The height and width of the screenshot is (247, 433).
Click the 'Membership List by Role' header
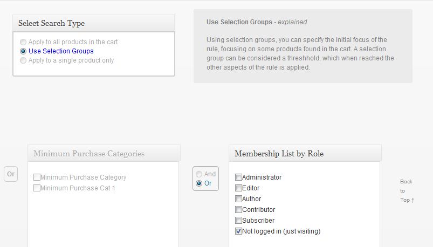pos(305,153)
